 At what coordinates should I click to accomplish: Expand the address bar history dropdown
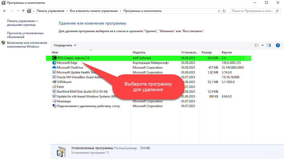click(219, 11)
